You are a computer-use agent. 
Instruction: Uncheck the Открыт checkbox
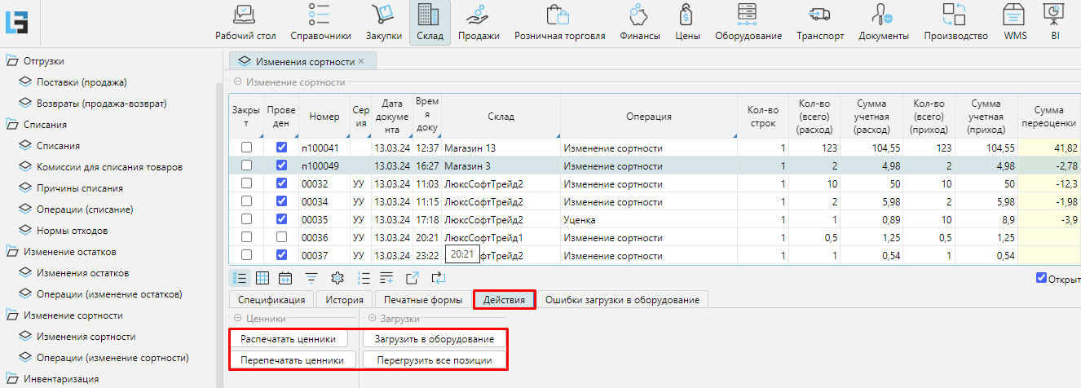tap(1040, 278)
